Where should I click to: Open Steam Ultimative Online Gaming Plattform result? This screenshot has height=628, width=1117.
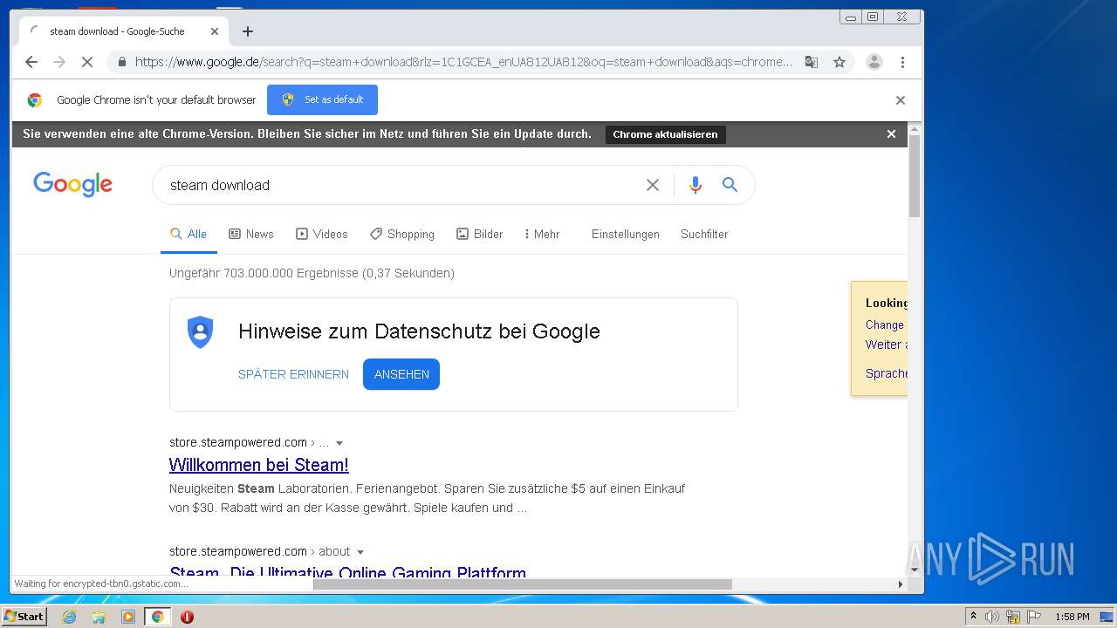347,571
